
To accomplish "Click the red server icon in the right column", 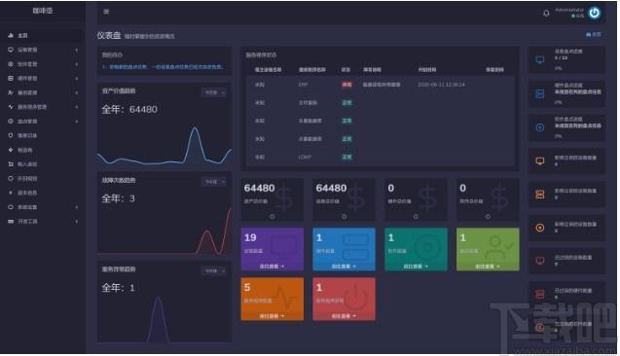I will click(x=540, y=295).
